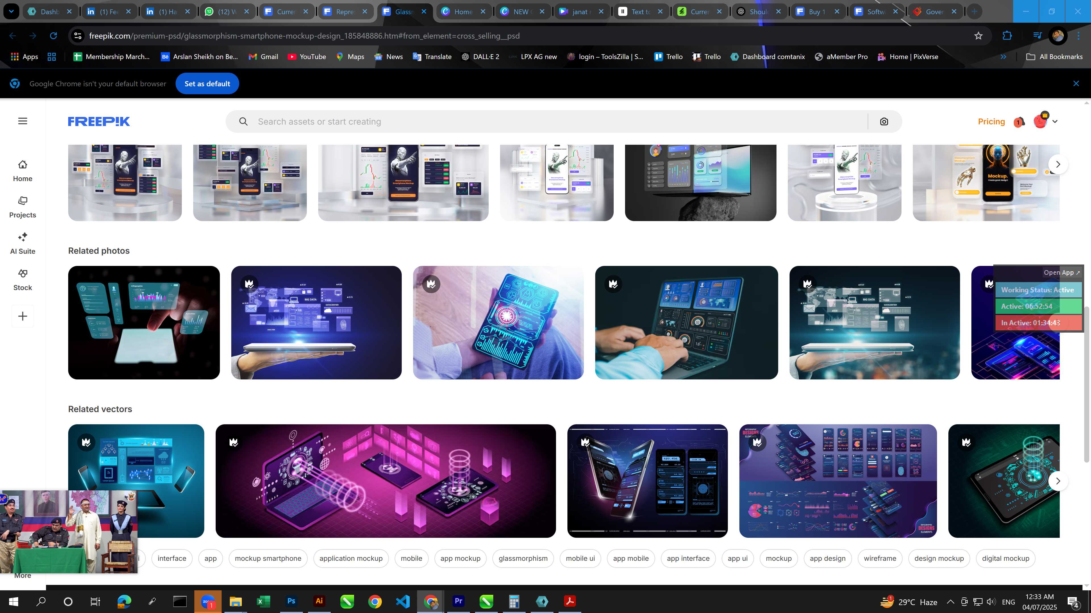Open the pink isometric vector thumbnail
1091x613 pixels.
click(386, 481)
